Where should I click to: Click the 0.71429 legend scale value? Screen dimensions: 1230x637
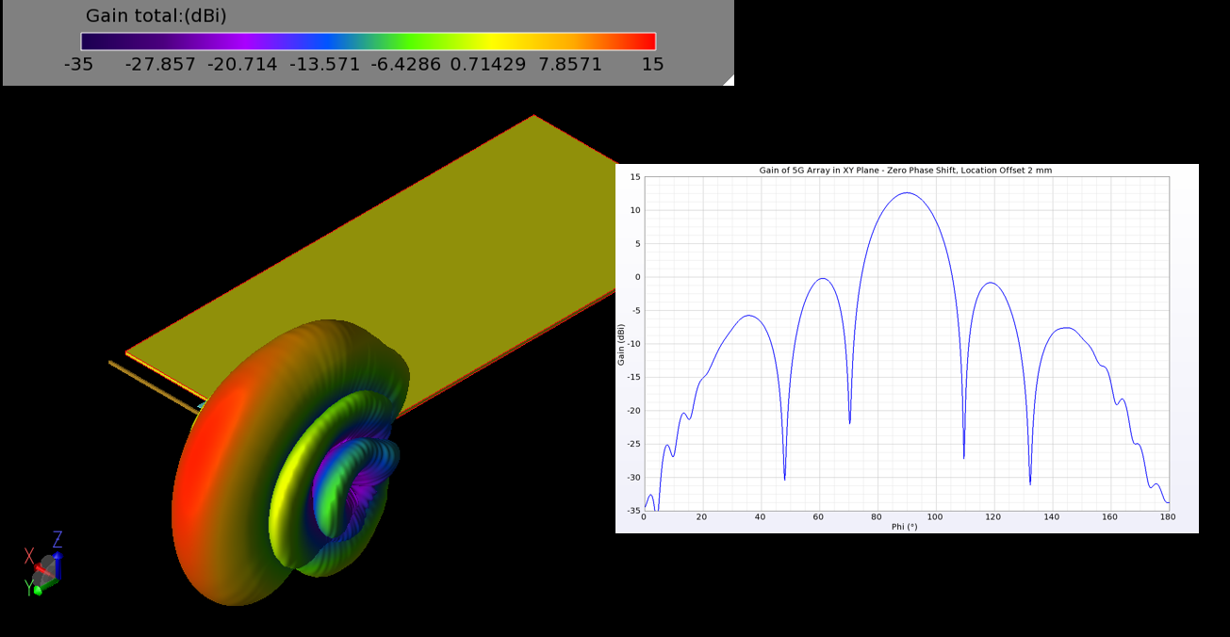[x=488, y=64]
